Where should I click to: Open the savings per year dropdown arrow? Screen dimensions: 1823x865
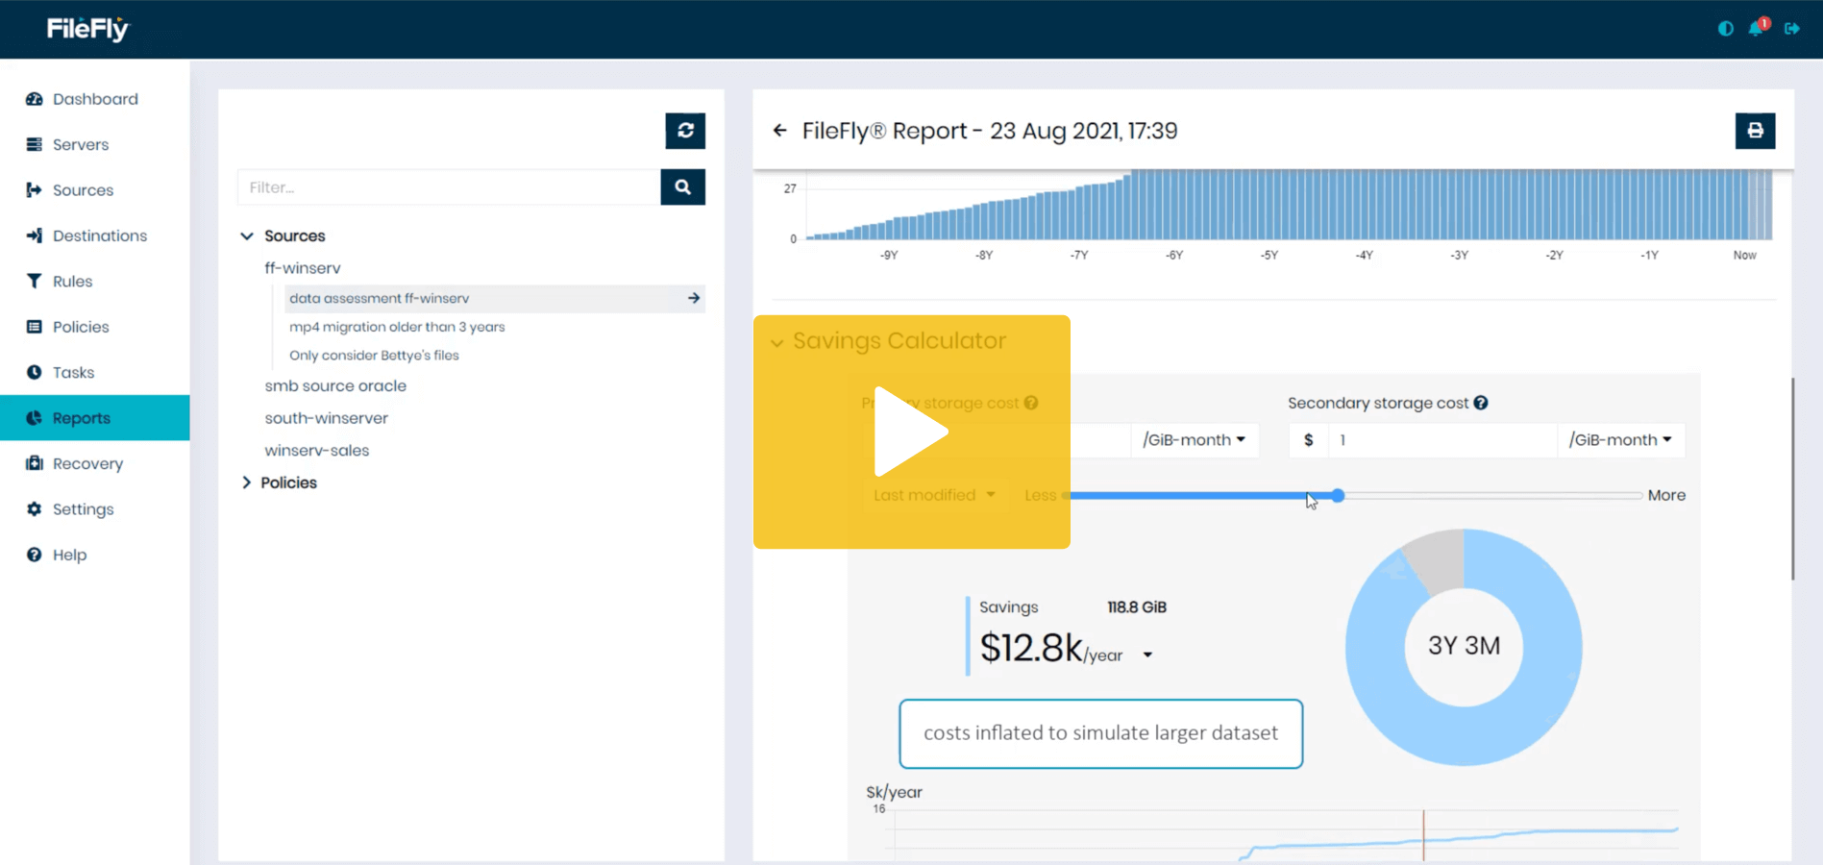tap(1147, 655)
